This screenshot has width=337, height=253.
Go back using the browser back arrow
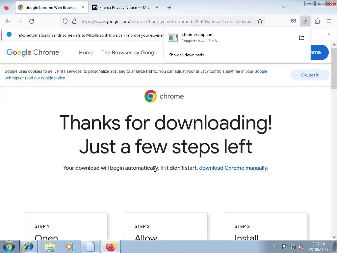point(8,21)
